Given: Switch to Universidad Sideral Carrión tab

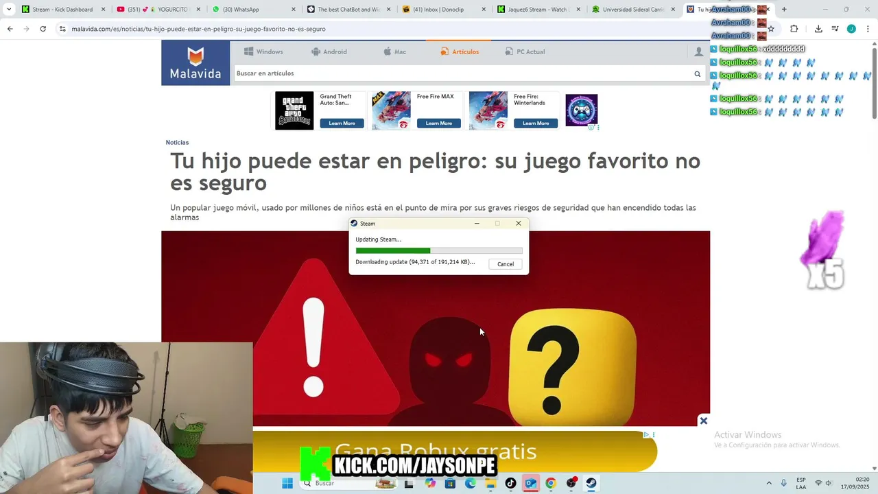Looking at the screenshot, I should [x=632, y=10].
